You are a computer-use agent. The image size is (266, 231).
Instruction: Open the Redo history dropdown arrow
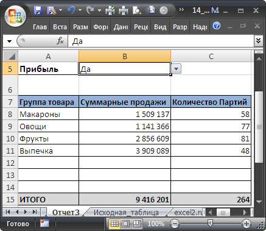pyautogui.click(x=99, y=10)
